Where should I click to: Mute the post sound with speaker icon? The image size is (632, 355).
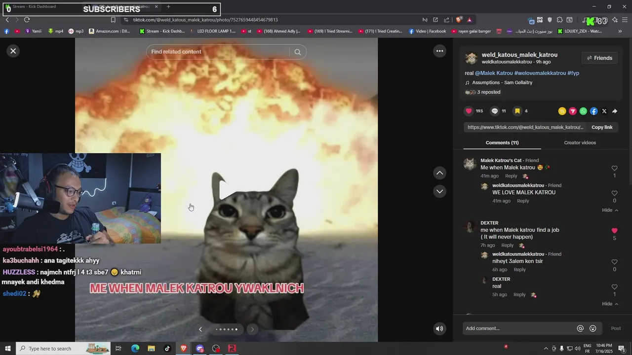439,329
